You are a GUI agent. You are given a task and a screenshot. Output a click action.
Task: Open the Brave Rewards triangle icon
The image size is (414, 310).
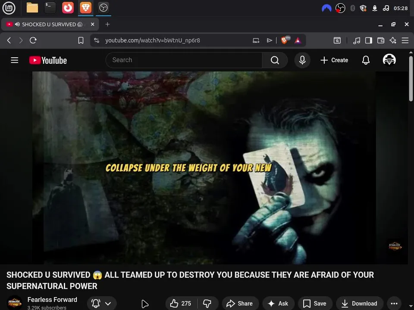(298, 40)
